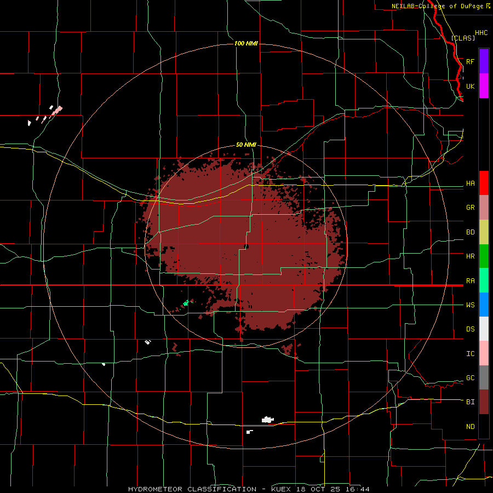Click the WS blue legend swatch
The image size is (493, 493).
click(x=484, y=305)
